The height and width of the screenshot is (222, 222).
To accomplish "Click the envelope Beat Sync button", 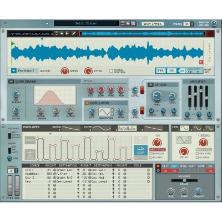I will [x=158, y=149].
